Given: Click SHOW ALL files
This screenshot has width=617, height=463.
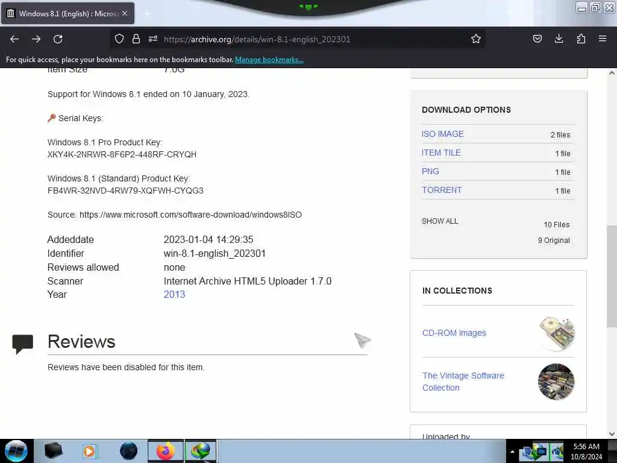Looking at the screenshot, I should click(440, 221).
